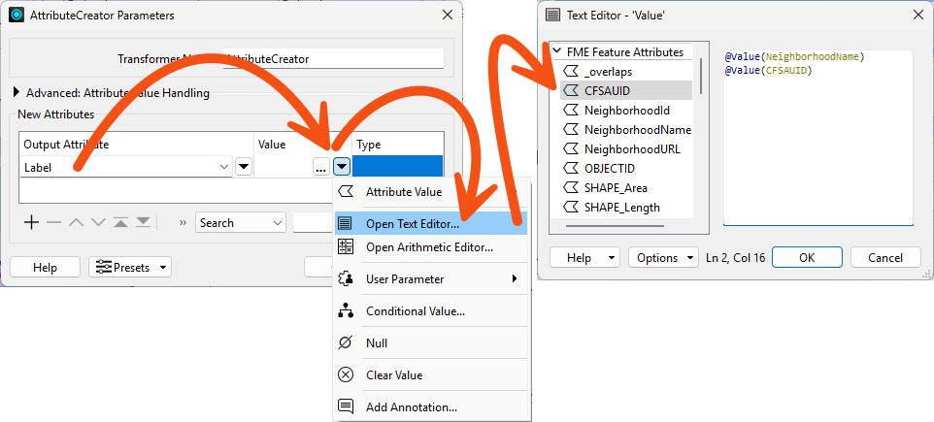Click inside the Text Editor value area
The image size is (934, 422).
click(x=818, y=138)
